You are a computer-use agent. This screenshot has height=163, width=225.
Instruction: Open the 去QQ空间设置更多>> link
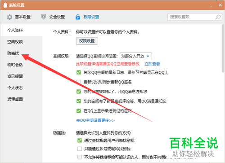pyautogui.click(x=95, y=120)
